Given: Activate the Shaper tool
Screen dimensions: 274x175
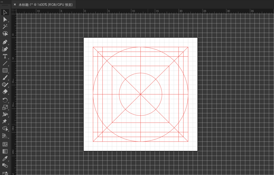Looking at the screenshot, I should coord(5,85).
